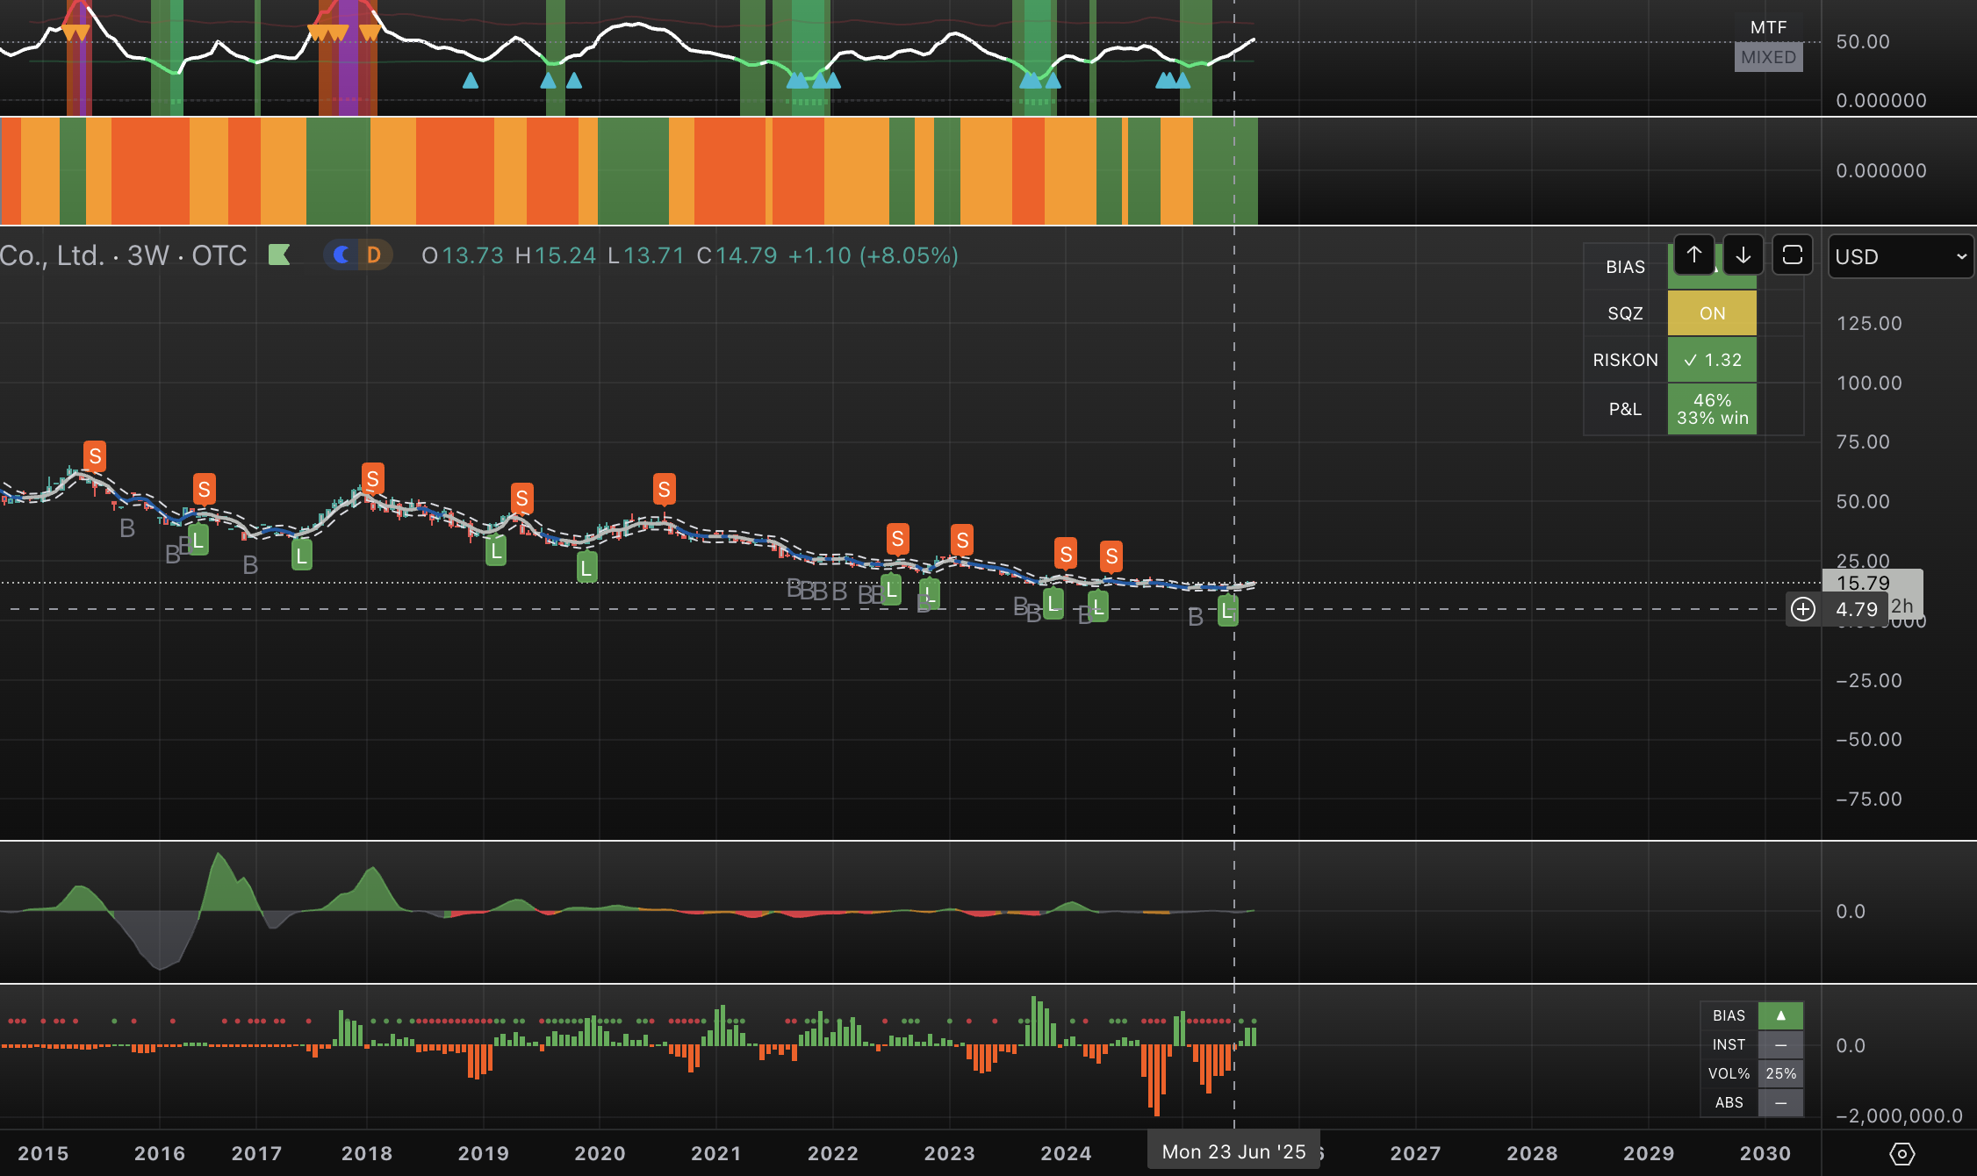Click the orange D delayed-data icon
Screen dimensions: 1977x1176
pos(374,255)
